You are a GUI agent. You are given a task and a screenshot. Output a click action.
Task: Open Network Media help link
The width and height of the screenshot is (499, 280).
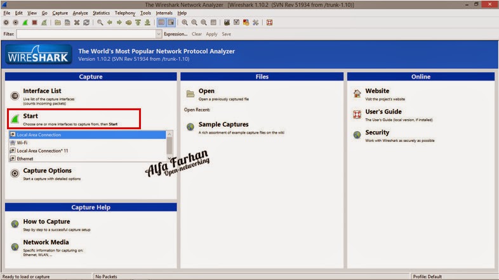pos(46,242)
